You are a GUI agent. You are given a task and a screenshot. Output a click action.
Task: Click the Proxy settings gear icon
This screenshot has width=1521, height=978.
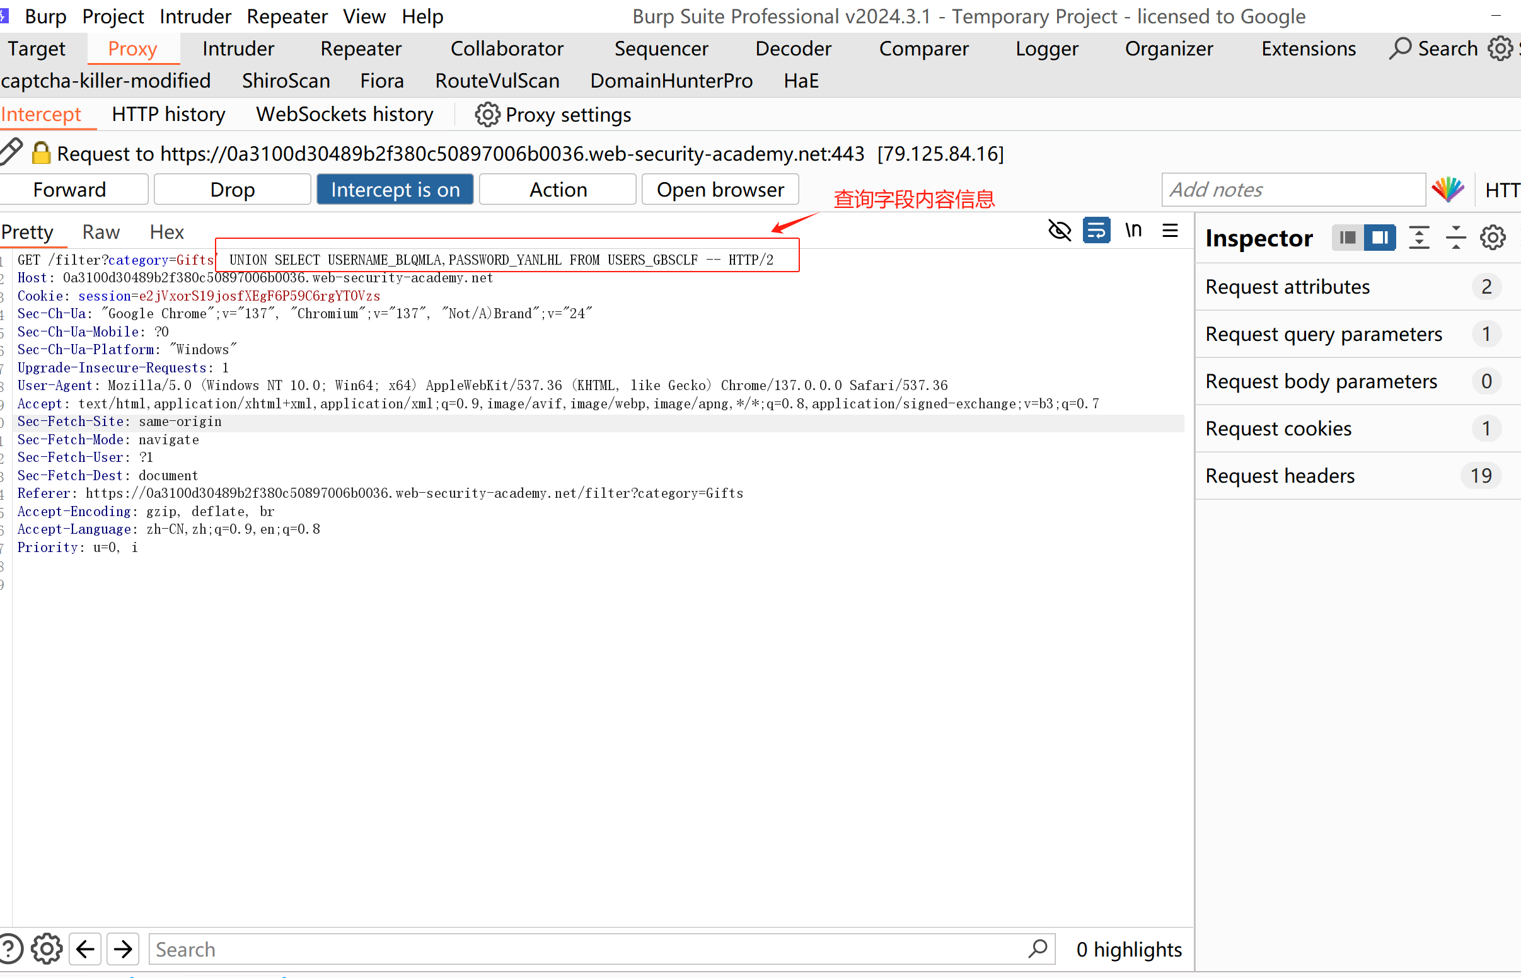point(487,115)
